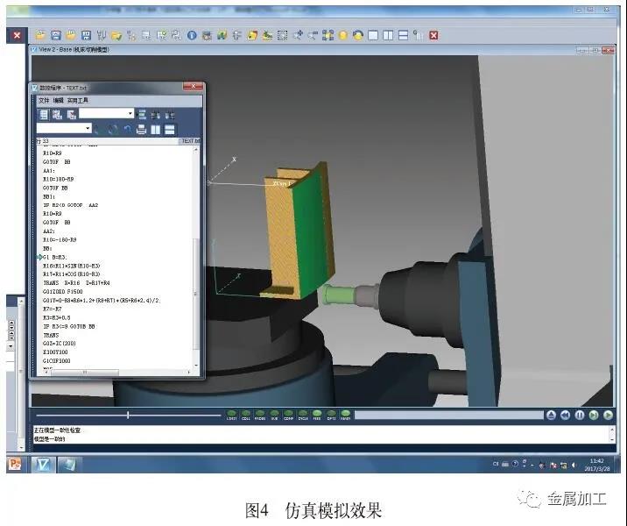The image size is (627, 526).
Task: Click the first floppy-disk save icon in toolbar
Action: pos(55,35)
